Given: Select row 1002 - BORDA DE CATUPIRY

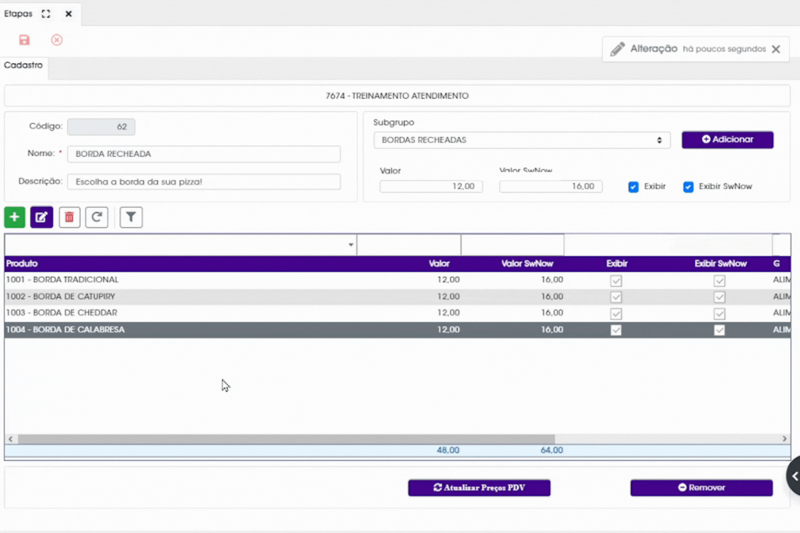Looking at the screenshot, I should (x=397, y=297).
